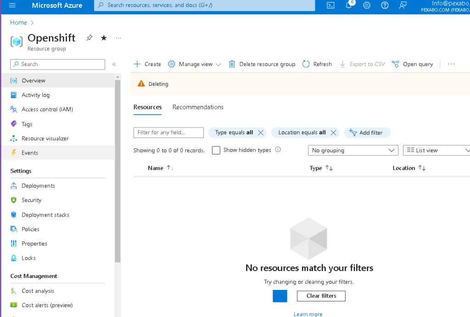This screenshot has height=317, width=470.
Task: Open Resource visualizer
Action: (x=58, y=139)
